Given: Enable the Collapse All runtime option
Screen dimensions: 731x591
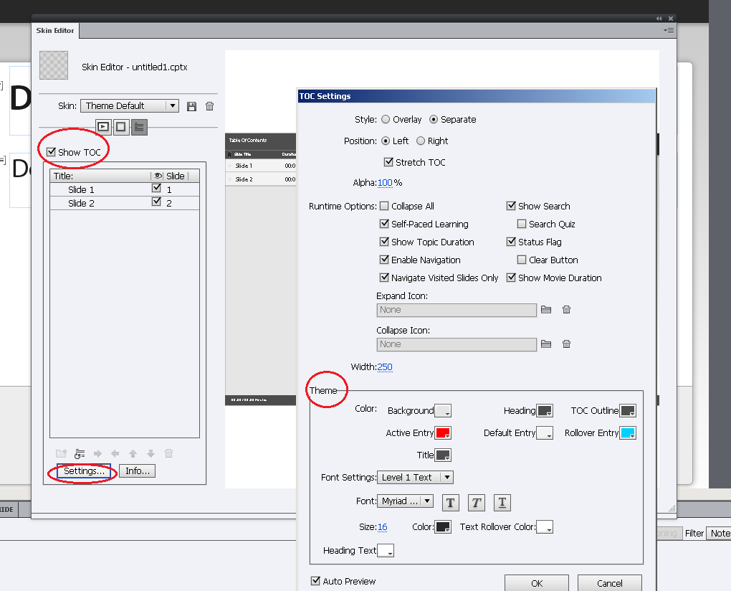Looking at the screenshot, I should [x=384, y=206].
